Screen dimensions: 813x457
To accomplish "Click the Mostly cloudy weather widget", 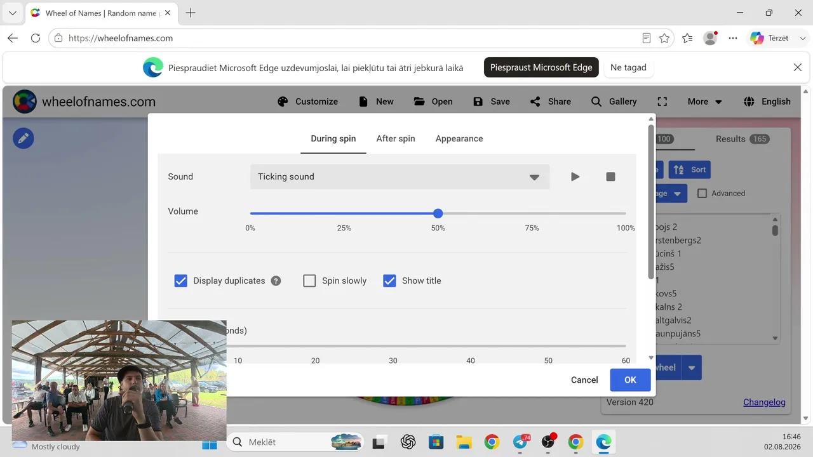I will [x=47, y=446].
